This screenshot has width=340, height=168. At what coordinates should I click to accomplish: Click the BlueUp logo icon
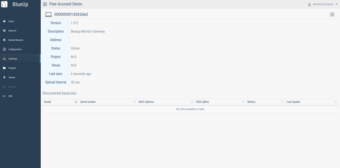[4, 4]
